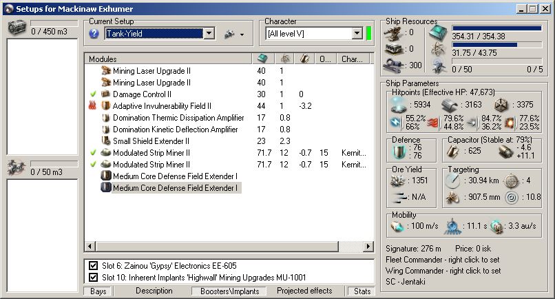Switch to the Projected effects tab
The height and width of the screenshot is (299, 555).
pyautogui.click(x=304, y=291)
